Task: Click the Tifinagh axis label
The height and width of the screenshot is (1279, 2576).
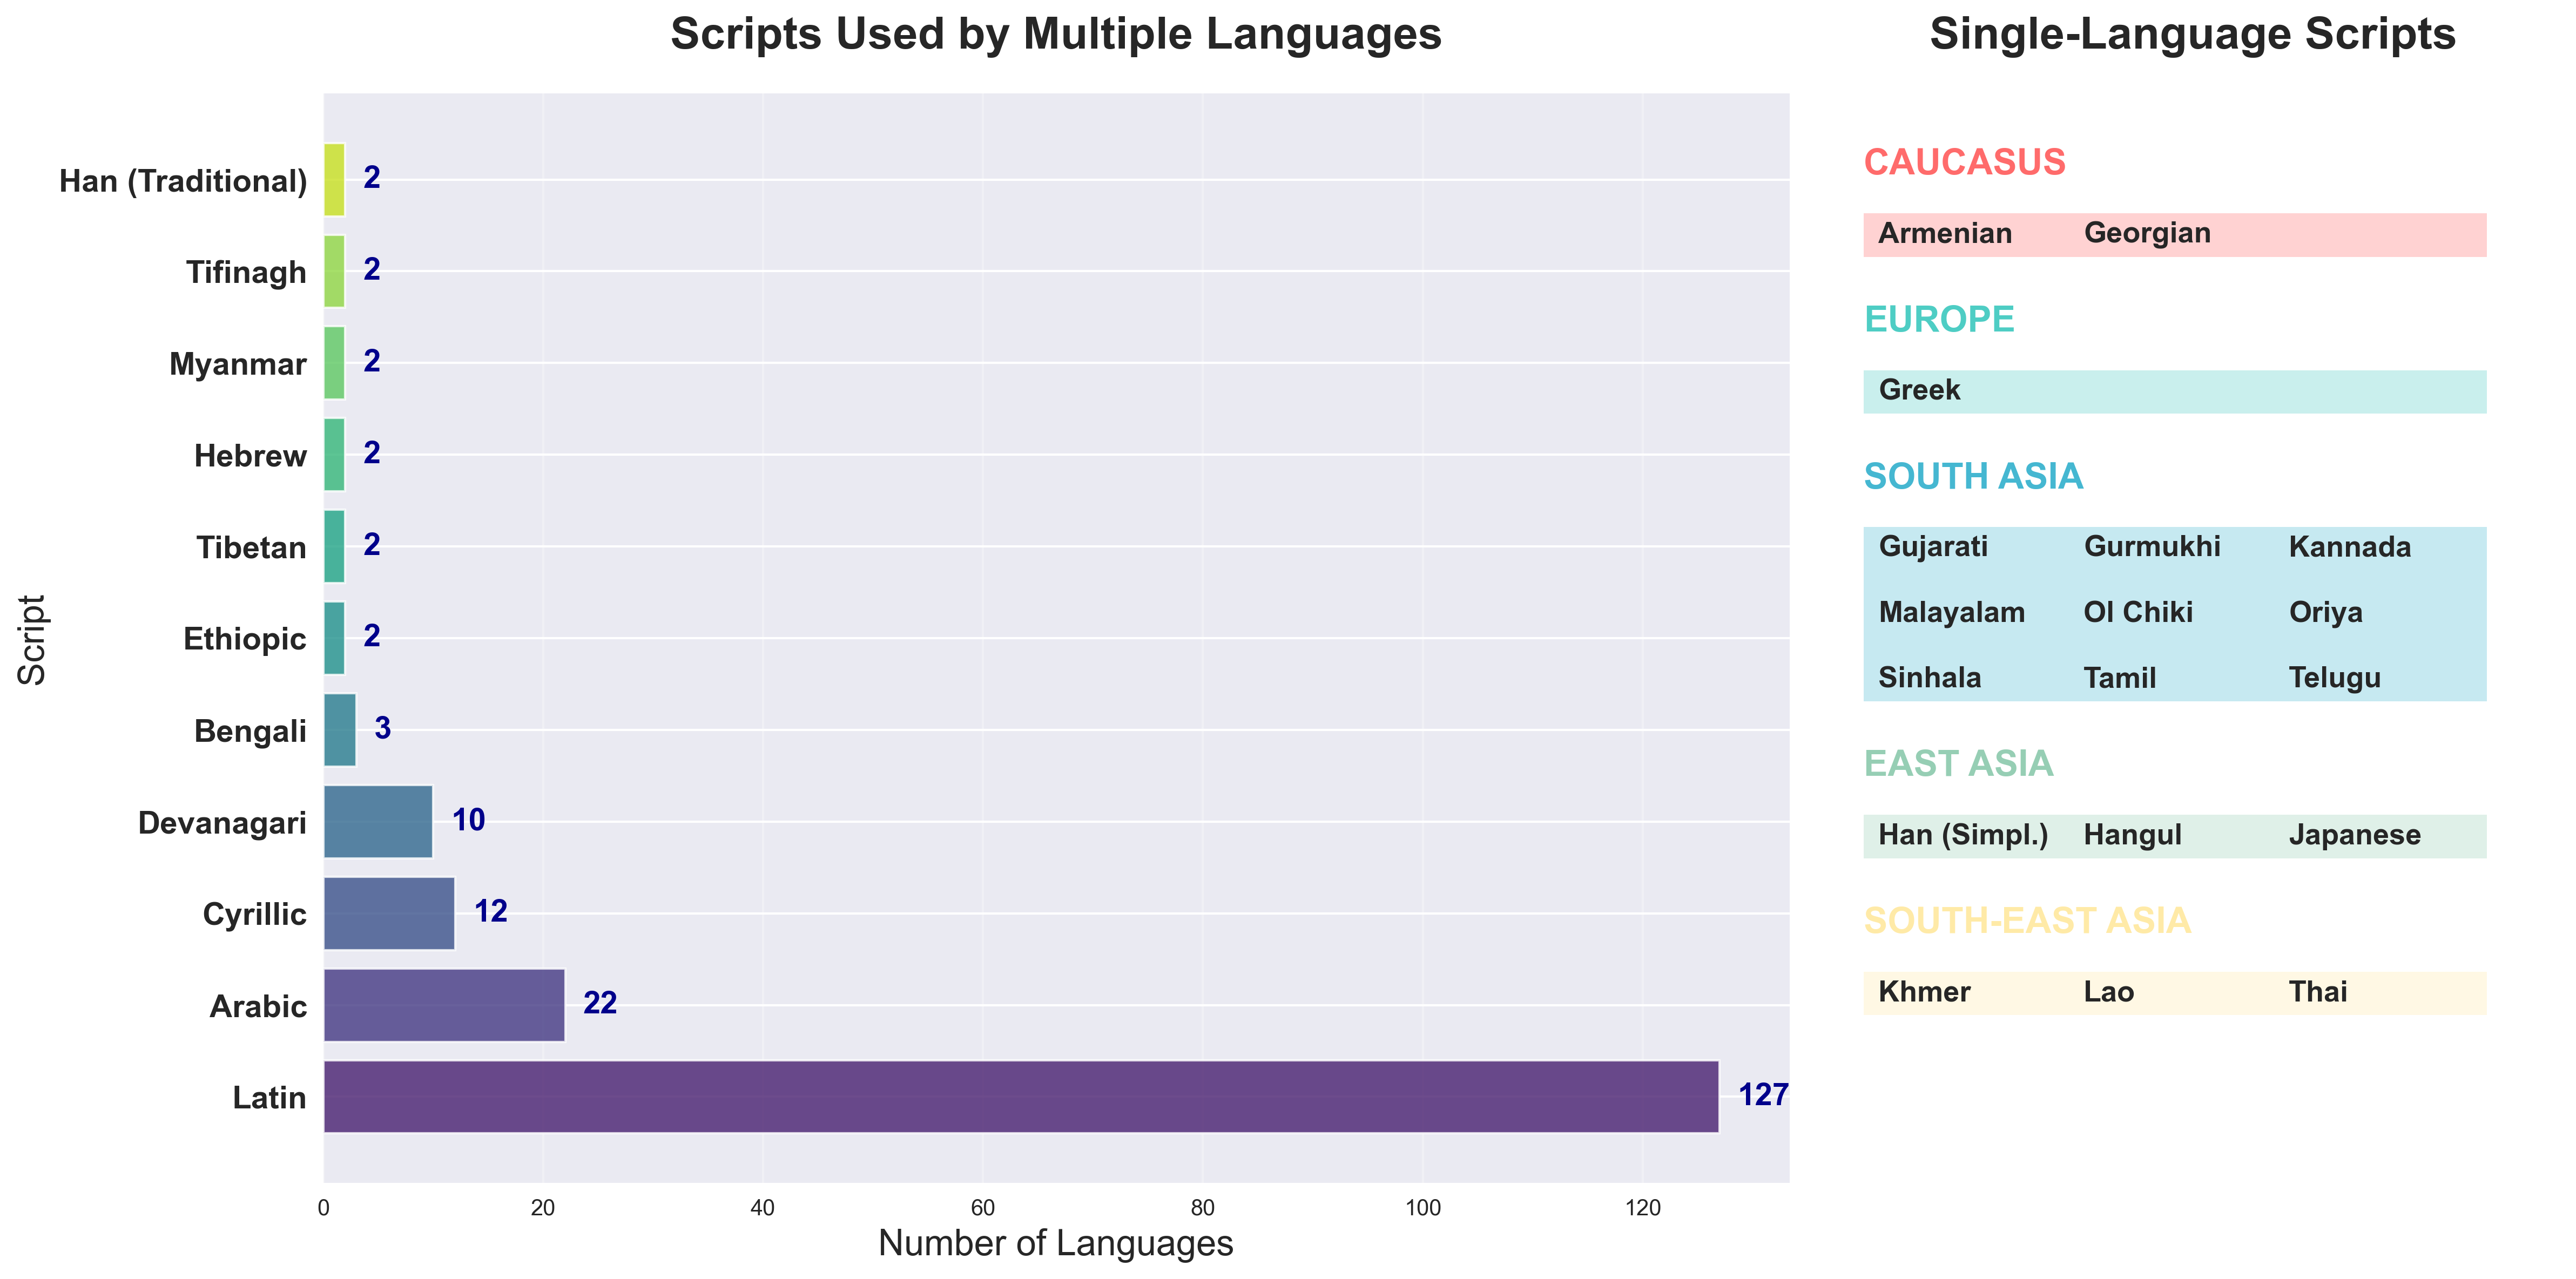Action: [246, 272]
